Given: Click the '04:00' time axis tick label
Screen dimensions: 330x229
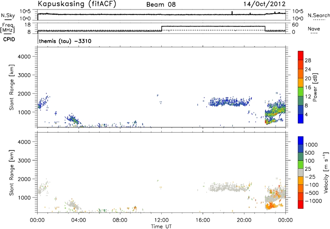Looking at the screenshot, I should click(x=79, y=220).
